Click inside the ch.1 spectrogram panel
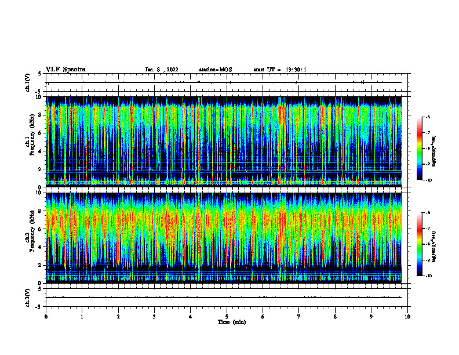Image resolution: width=459 pixels, height=355 pixels. [x=224, y=142]
